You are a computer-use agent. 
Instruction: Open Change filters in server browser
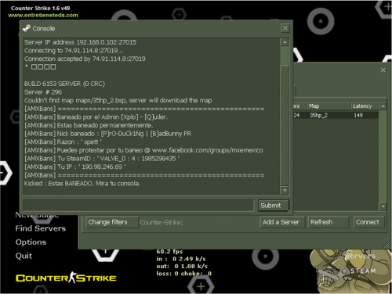[x=112, y=222]
